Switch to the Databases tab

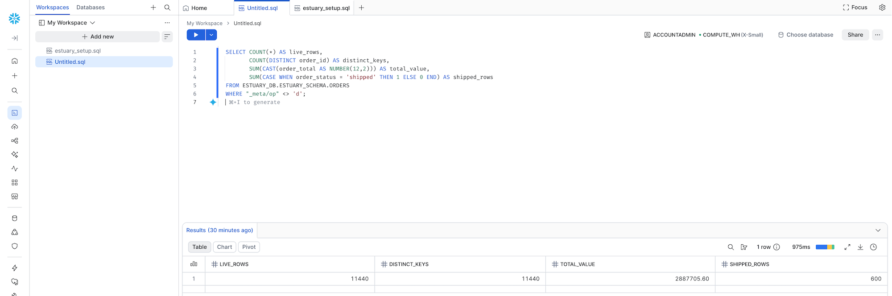click(x=91, y=8)
